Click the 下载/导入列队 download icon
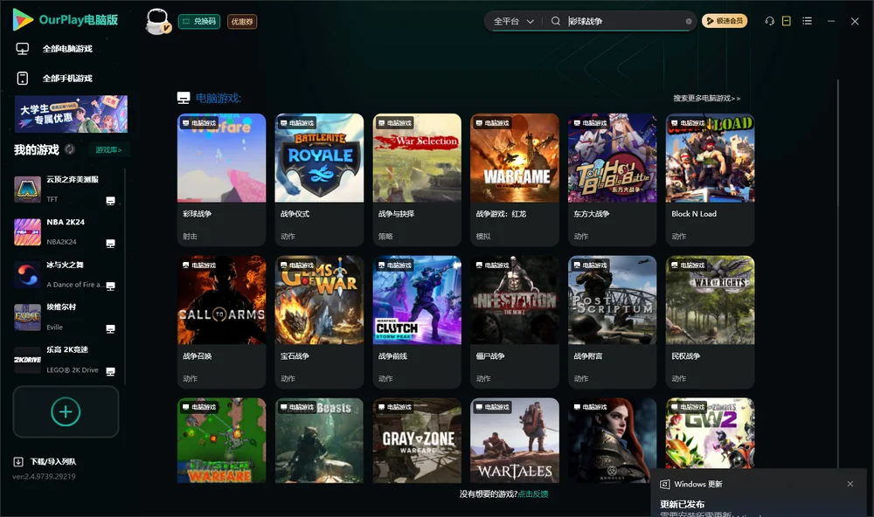 point(18,462)
